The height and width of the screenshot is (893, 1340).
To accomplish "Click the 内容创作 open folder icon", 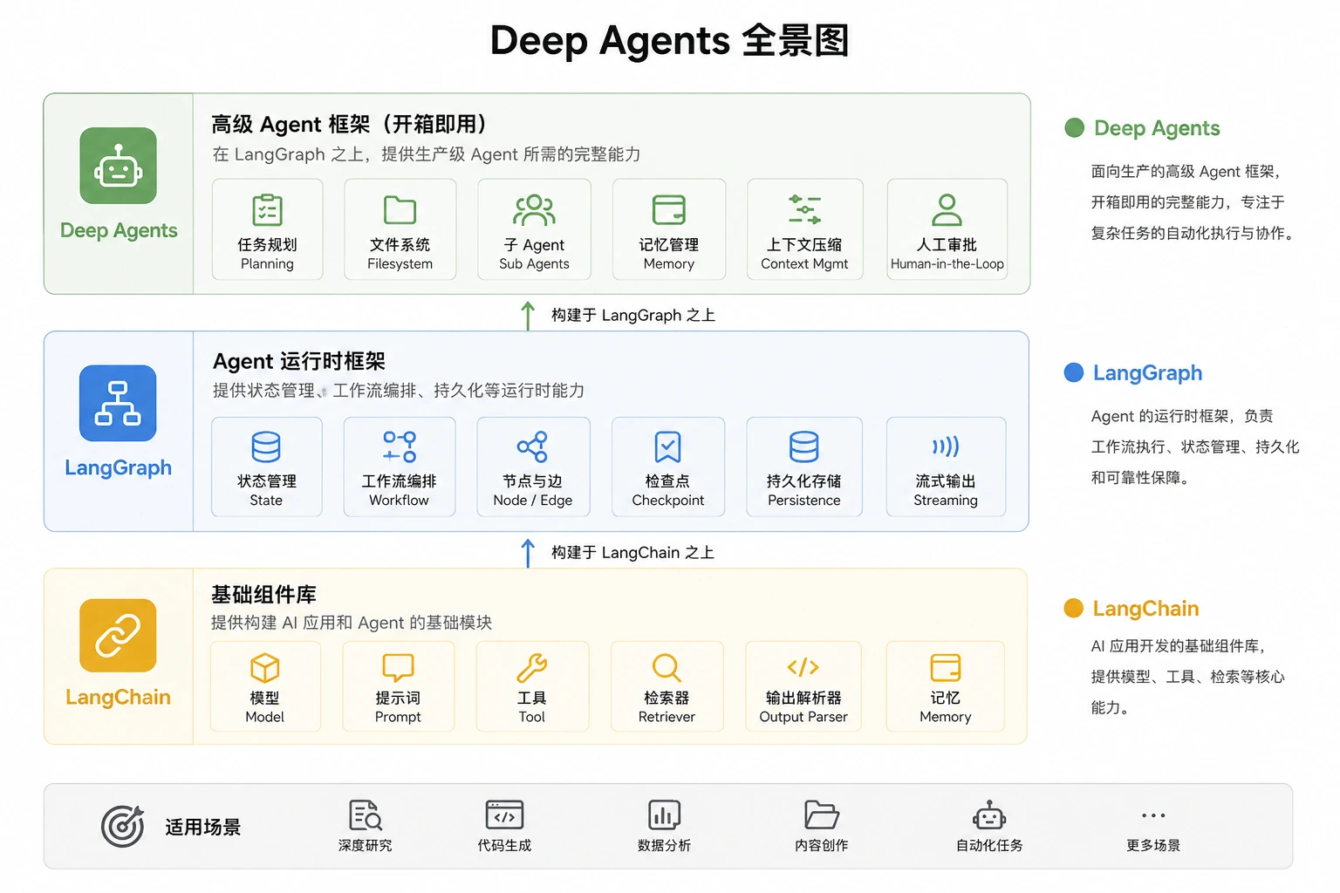I will point(821,815).
